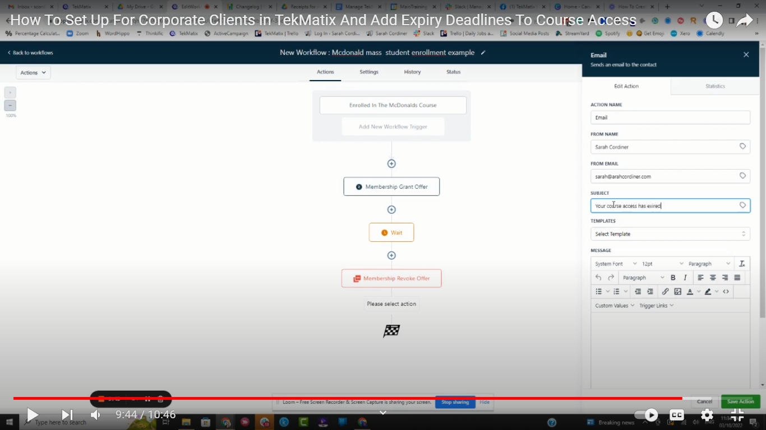
Task: Select the Edit Action tab
Action: tap(626, 86)
